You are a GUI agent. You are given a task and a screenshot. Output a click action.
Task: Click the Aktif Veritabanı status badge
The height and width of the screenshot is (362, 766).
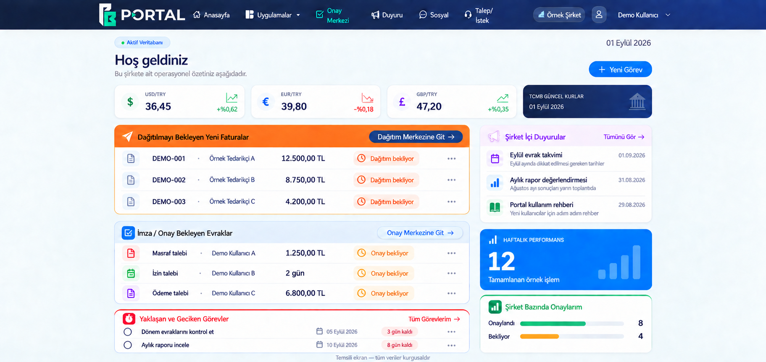pyautogui.click(x=142, y=42)
